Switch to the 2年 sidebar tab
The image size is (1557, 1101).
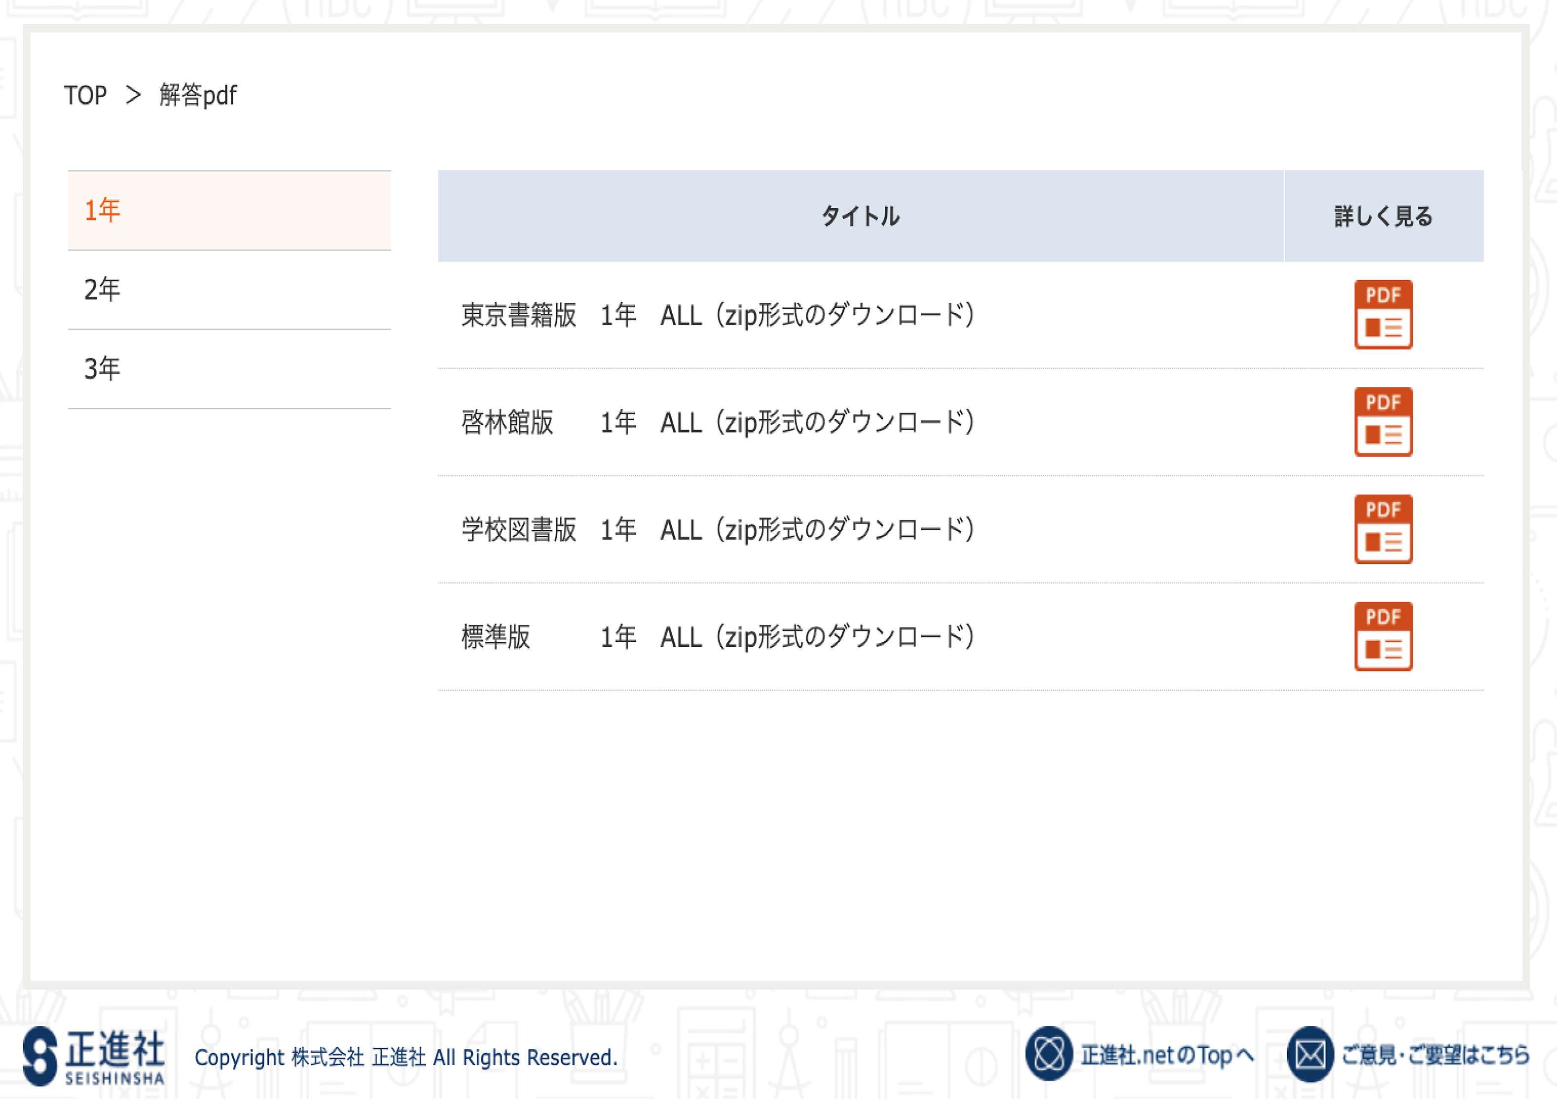coord(229,290)
